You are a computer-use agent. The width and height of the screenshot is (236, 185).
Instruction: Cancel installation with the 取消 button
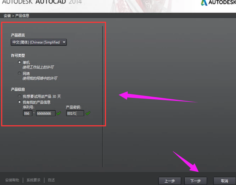tap(224, 180)
